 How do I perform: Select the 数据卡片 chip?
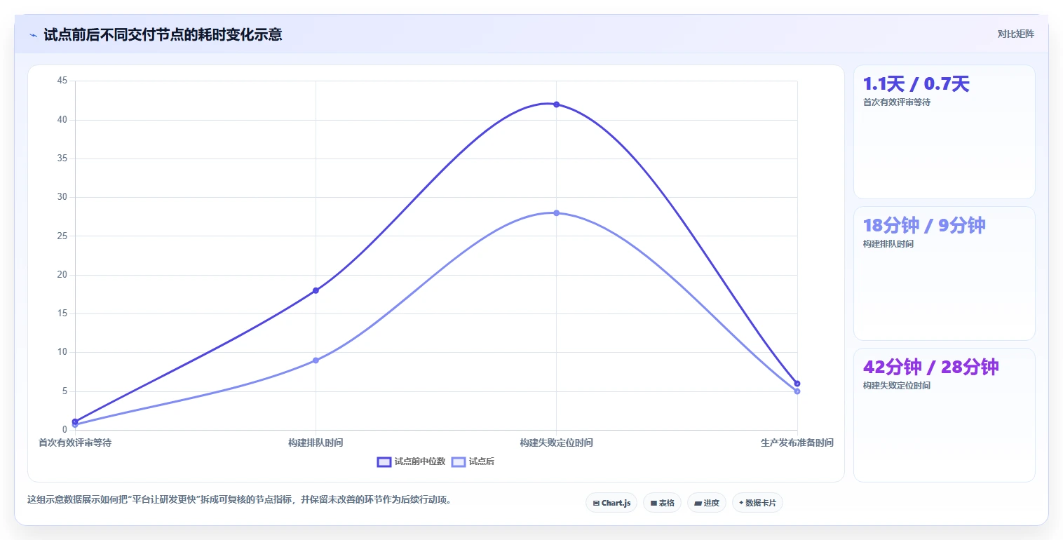pos(757,503)
